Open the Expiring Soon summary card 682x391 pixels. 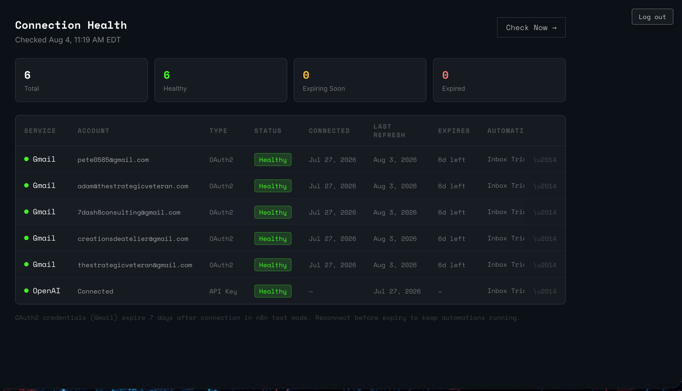[360, 80]
